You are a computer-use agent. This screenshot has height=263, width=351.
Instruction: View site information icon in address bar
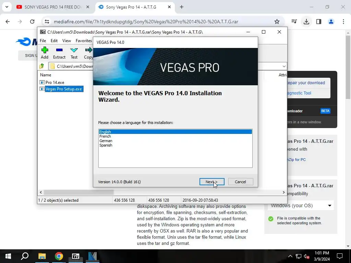[x=47, y=22]
